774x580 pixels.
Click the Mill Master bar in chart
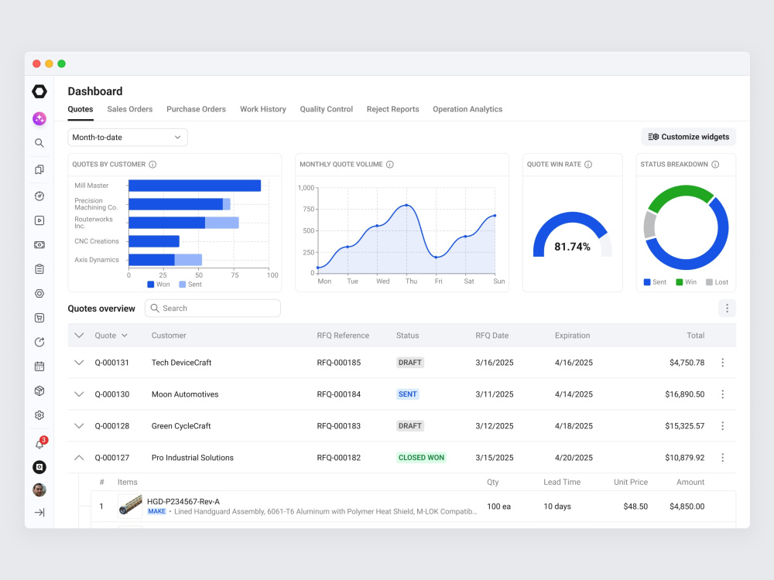(x=194, y=186)
